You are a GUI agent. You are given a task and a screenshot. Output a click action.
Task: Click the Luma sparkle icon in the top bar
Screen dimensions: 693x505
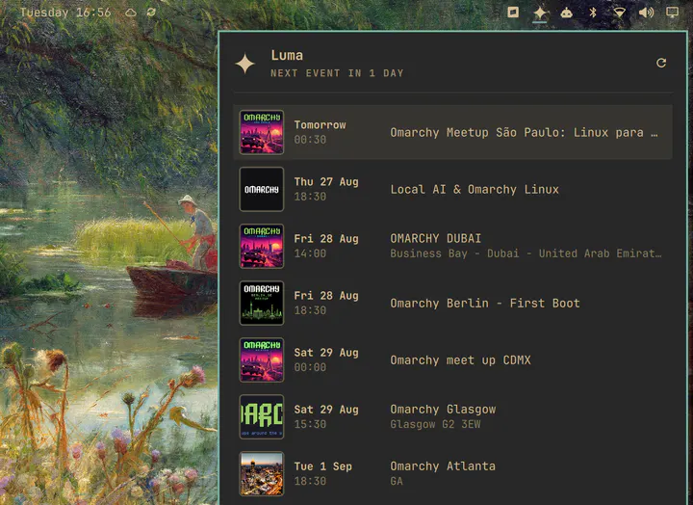[540, 13]
